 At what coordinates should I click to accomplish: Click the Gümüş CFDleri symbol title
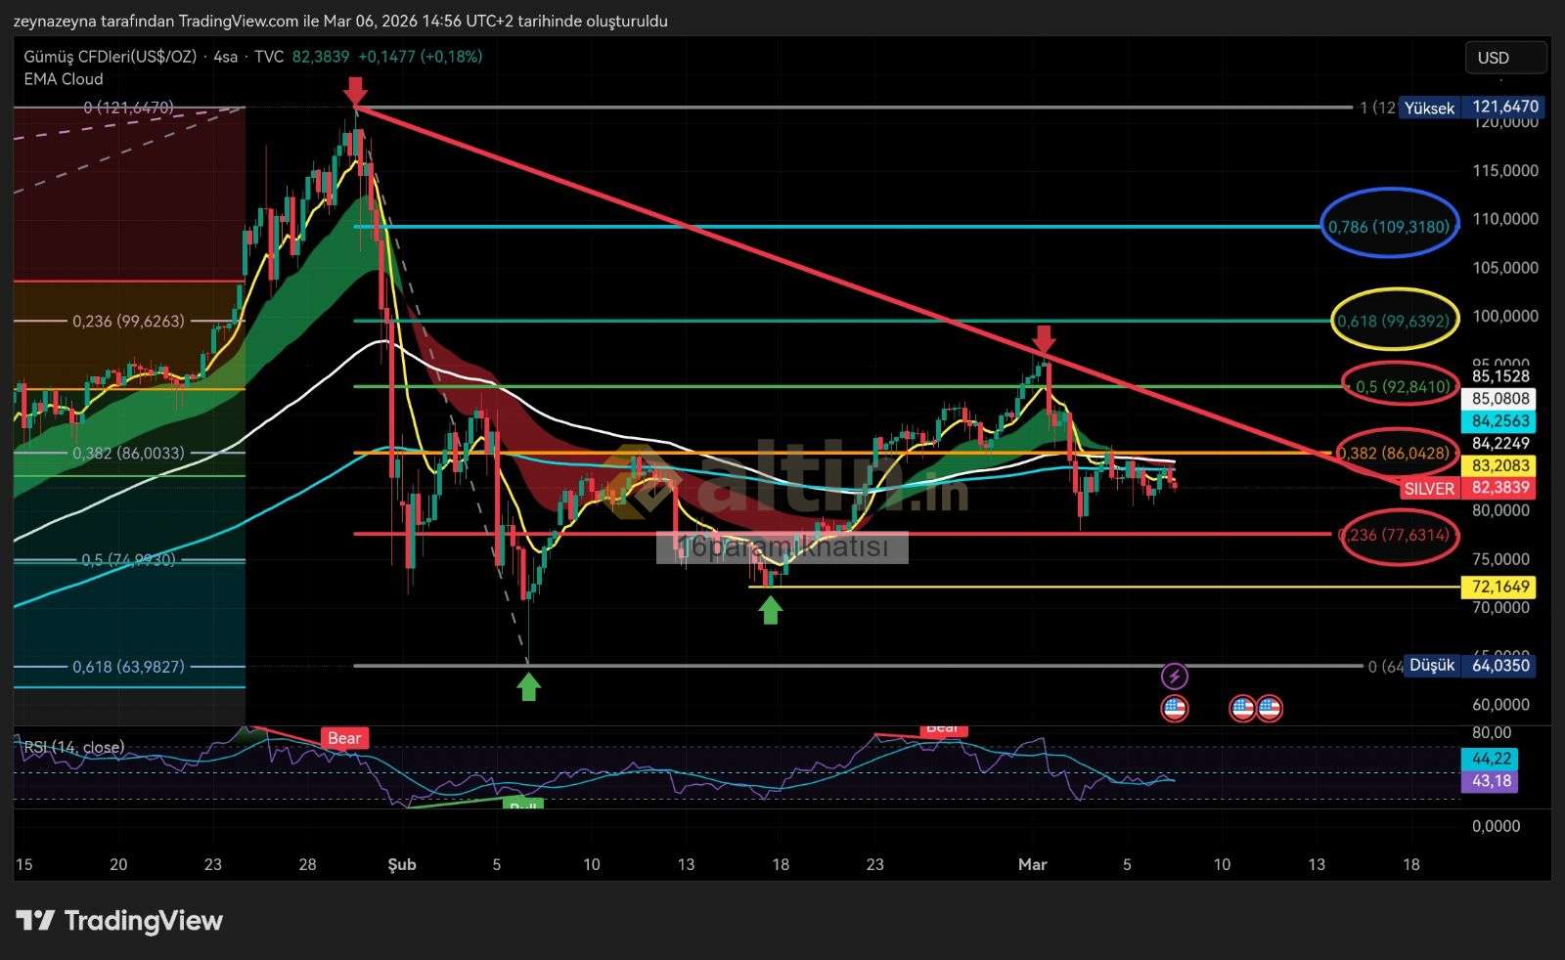pos(110,57)
